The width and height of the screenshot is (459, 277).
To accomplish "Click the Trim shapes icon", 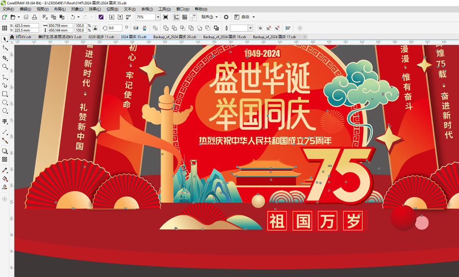I will coord(174,28).
